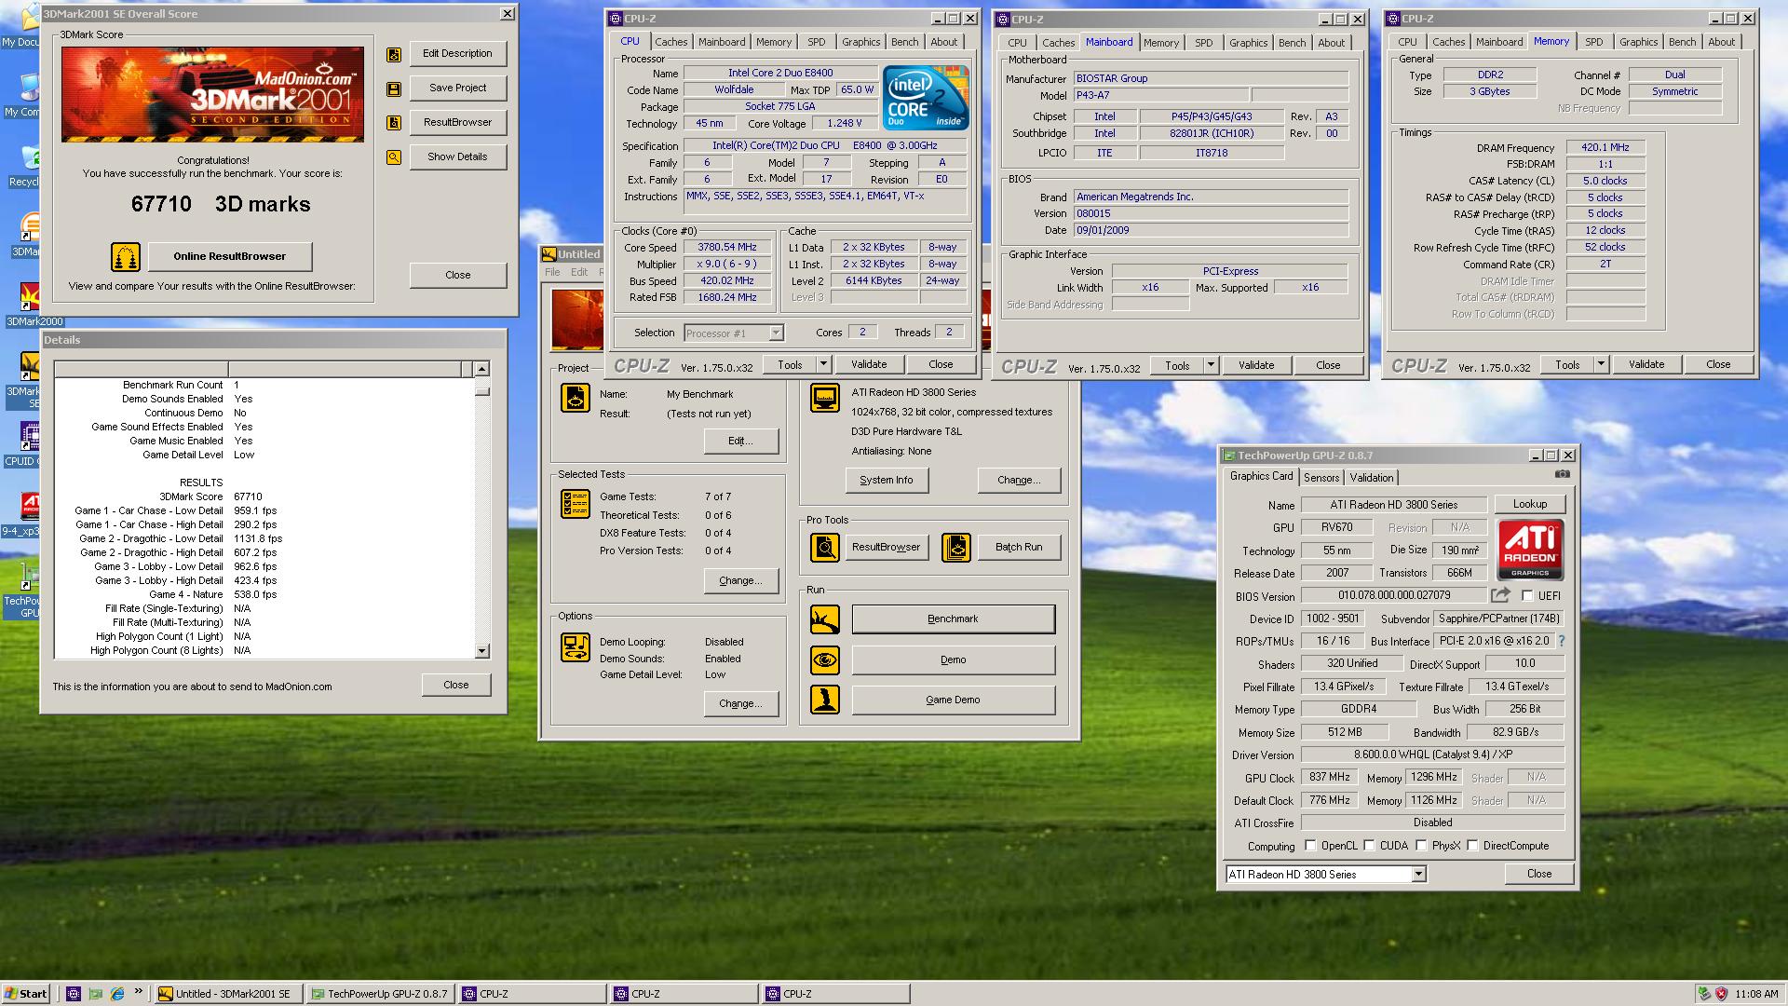1788x1006 pixels.
Task: Click the Game Demo button
Action: pyautogui.click(x=954, y=700)
